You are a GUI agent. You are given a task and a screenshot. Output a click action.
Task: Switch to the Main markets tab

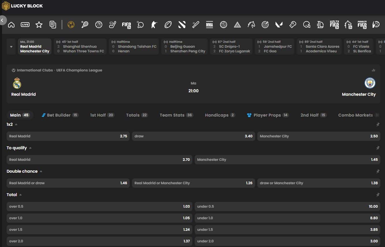click(x=20, y=115)
